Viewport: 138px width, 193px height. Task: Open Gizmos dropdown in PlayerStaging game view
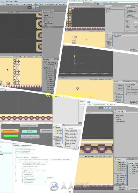[37, 57]
